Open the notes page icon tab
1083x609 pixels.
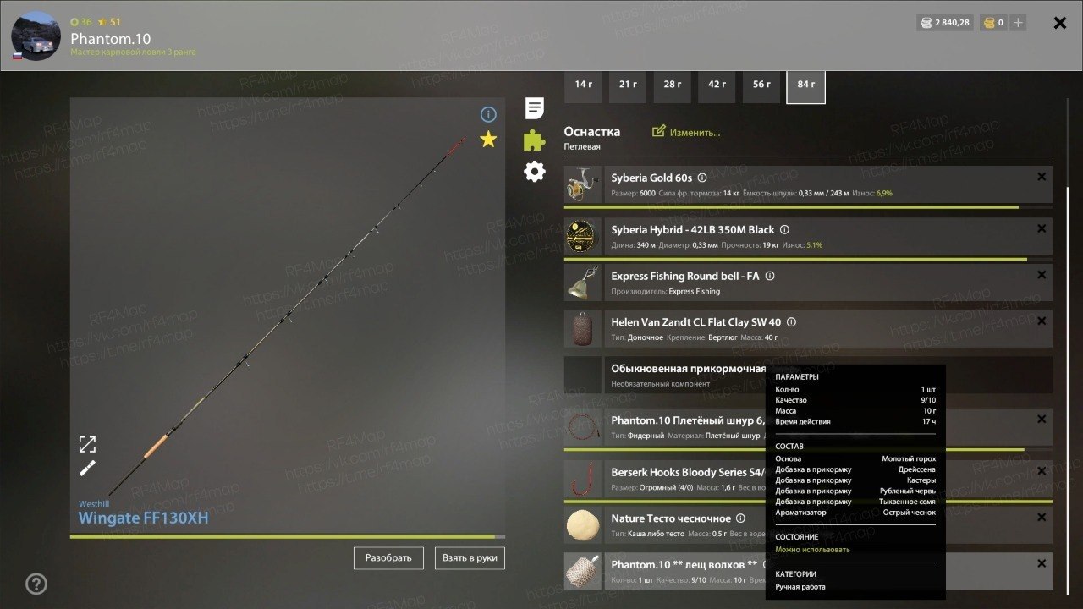pos(534,108)
